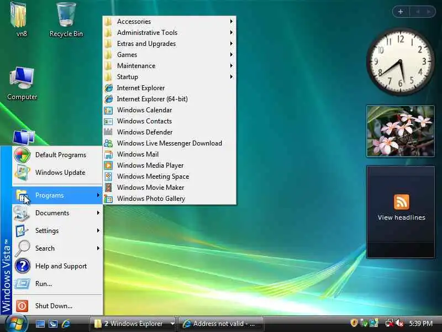Open Help and Support menu entry
Screen dimensions: 442x332
(57, 266)
